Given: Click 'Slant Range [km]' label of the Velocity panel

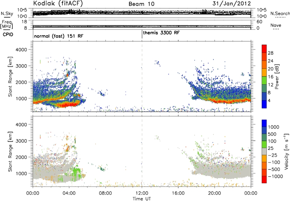Looking at the screenshot, I should (x=10, y=152).
